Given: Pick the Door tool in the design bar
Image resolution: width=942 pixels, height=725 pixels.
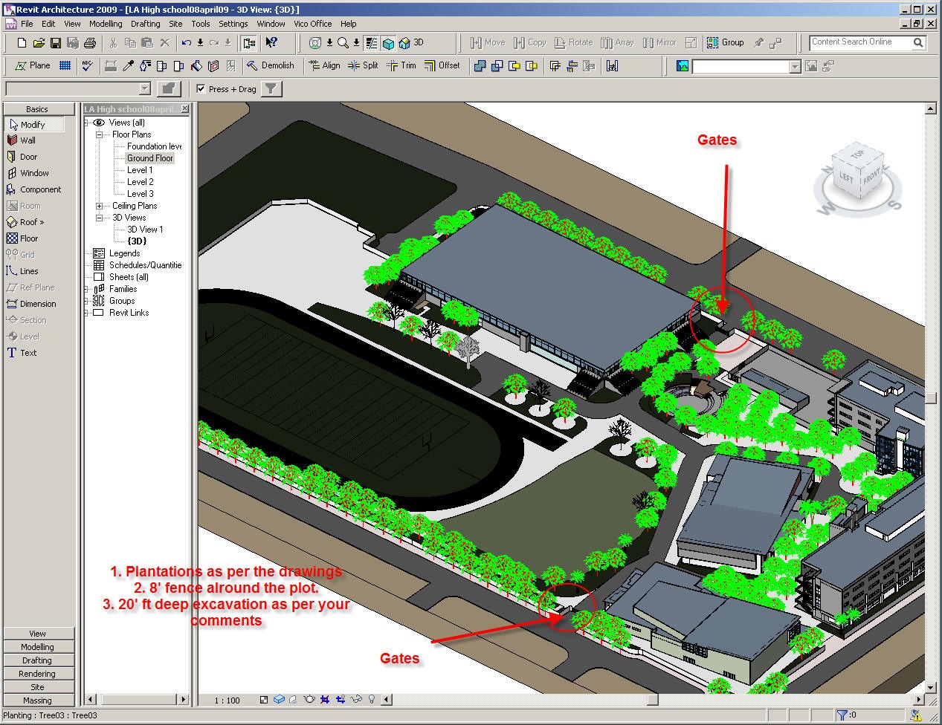Looking at the screenshot, I should (x=22, y=157).
